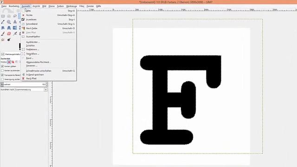Viewport: 297px width, 167px height.
Task: Set selection mode to replace current selection
Action: pos(9,62)
